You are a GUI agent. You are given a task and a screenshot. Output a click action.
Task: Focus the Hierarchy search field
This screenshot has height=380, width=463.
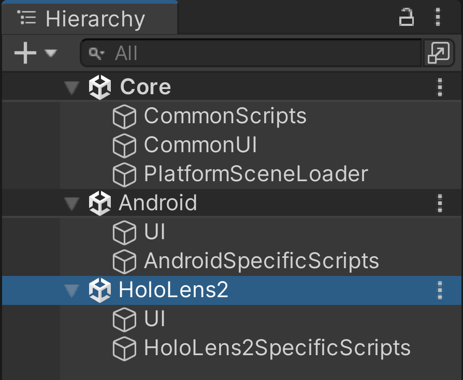pyautogui.click(x=251, y=53)
